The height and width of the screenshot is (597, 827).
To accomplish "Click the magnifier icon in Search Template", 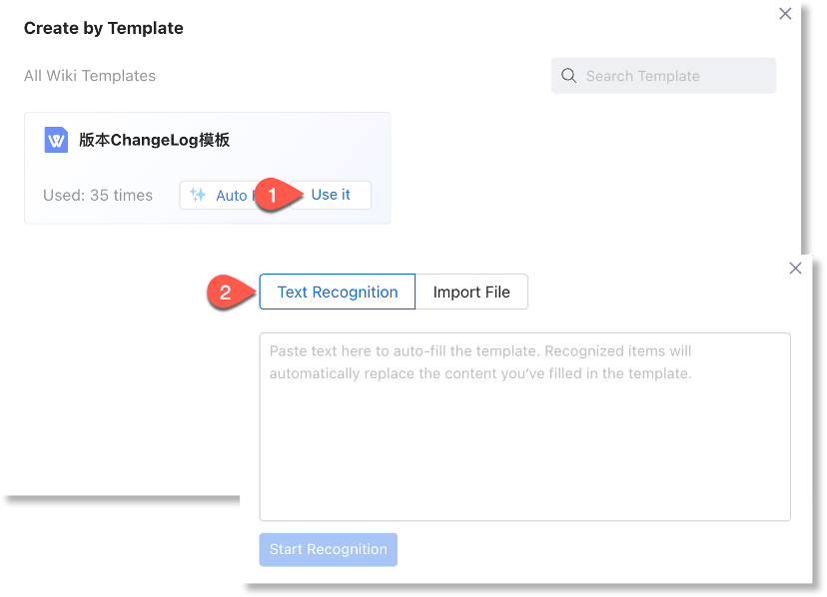I will pyautogui.click(x=569, y=76).
